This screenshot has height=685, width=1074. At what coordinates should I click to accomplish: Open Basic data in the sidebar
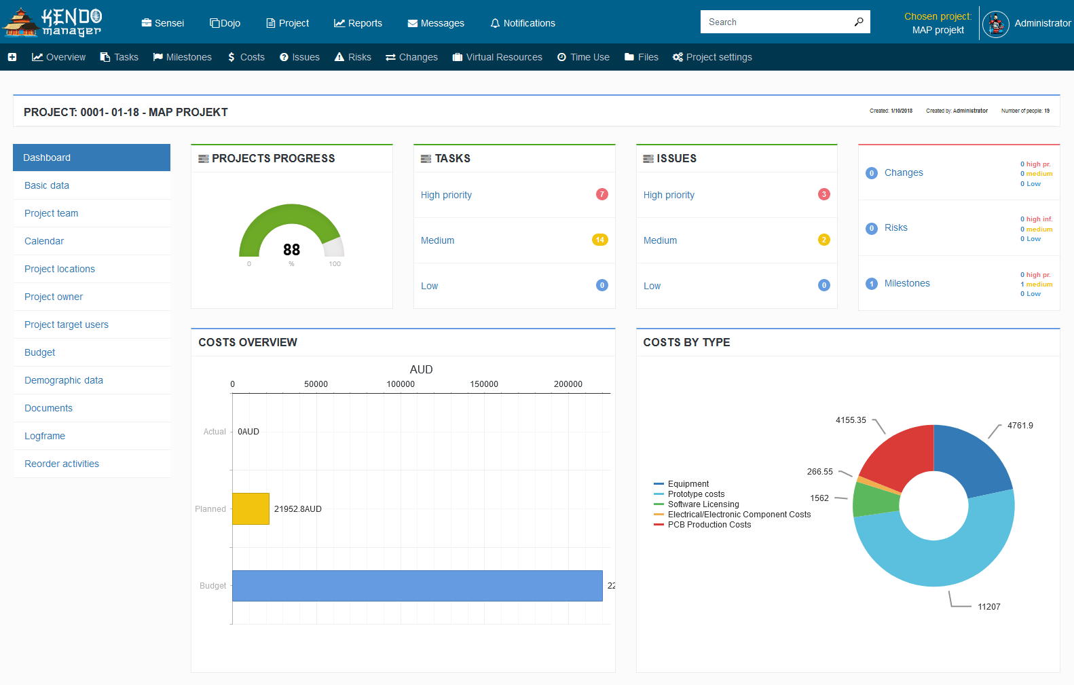coord(92,185)
